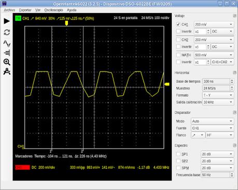Screen dimensions: 238x190
Task: Click the yellow trigger position marker at top
Action: pos(66,23)
